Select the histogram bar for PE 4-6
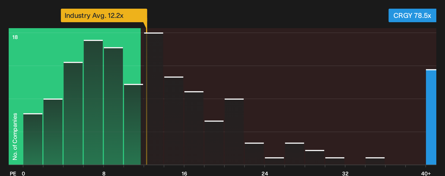Screen dimensions: 445x176 click(73, 113)
